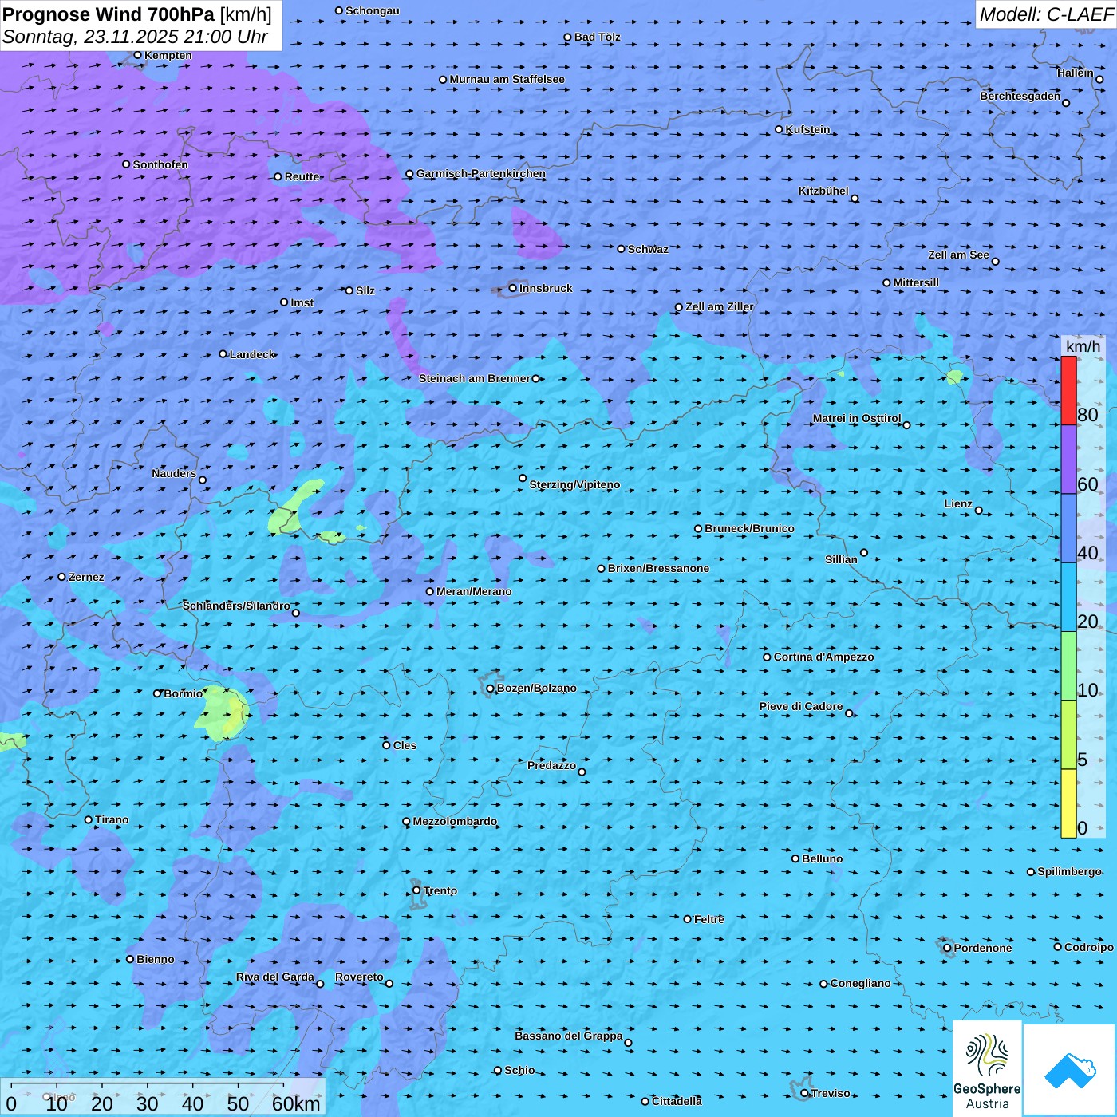This screenshot has width=1117, height=1117.
Task: Click the yellow 0 km/h legend color
Action: point(1068,803)
